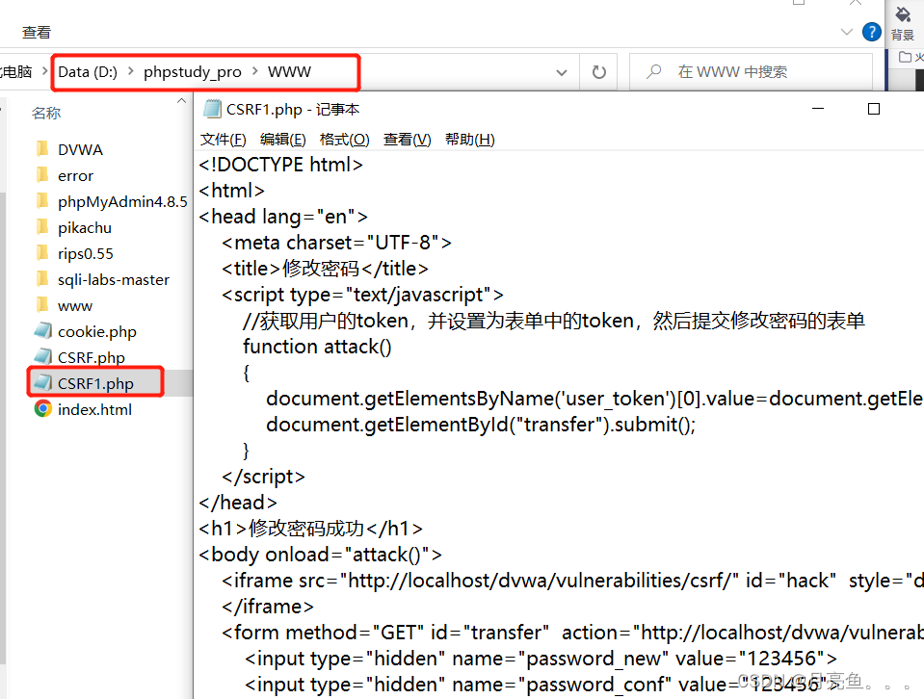This screenshot has width=924, height=699.
Task: Select the error folder icon
Action: [x=42, y=175]
